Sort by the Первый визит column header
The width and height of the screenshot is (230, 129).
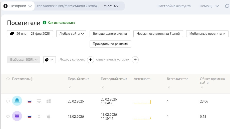coord(78,79)
